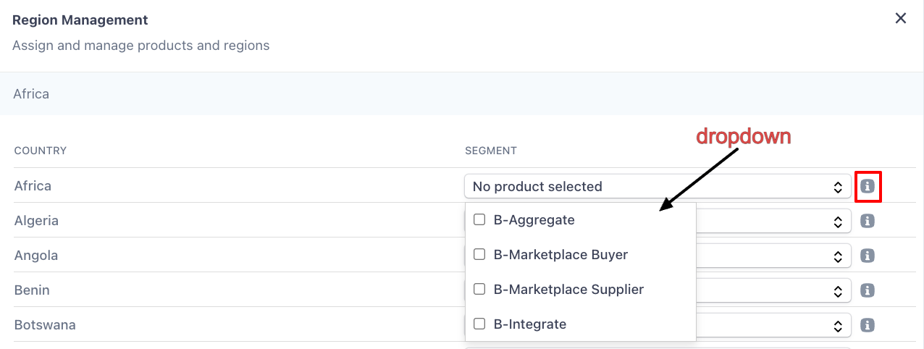This screenshot has height=349, width=924.
Task: Open the Angola segment dropdown
Action: pos(773,256)
